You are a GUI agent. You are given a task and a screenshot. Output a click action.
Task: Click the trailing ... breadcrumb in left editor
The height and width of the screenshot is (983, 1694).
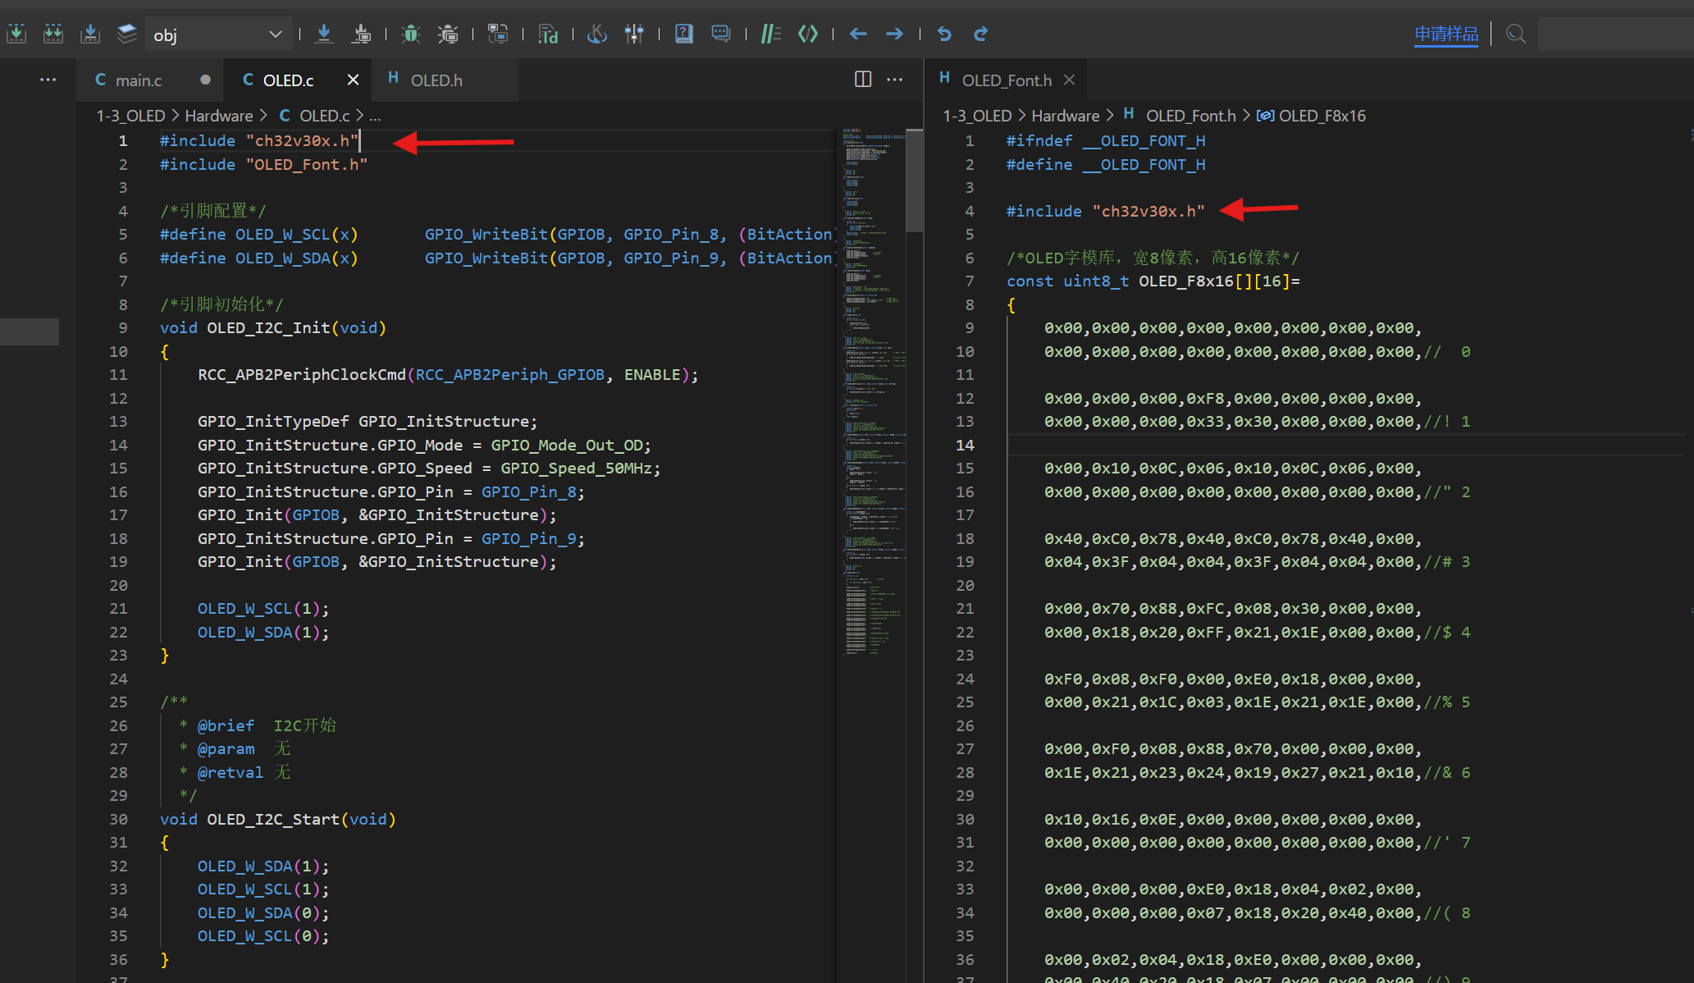coord(375,116)
